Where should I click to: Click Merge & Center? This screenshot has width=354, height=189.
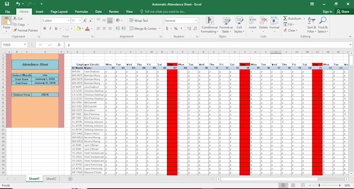point(143,29)
